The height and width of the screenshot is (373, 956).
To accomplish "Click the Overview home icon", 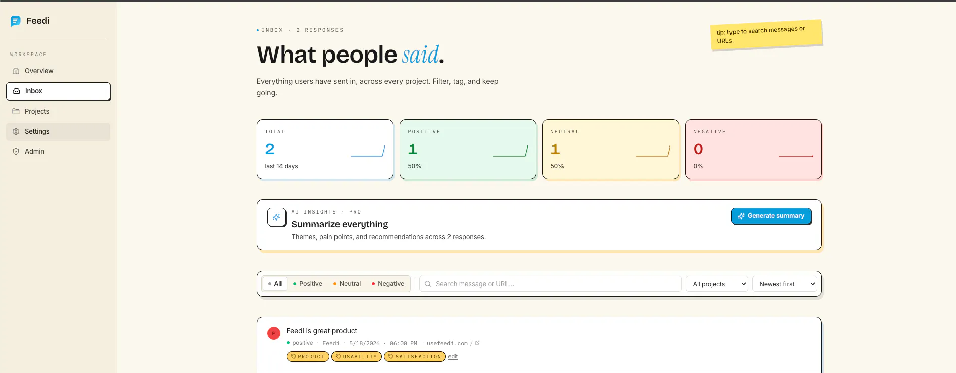I will pyautogui.click(x=16, y=71).
